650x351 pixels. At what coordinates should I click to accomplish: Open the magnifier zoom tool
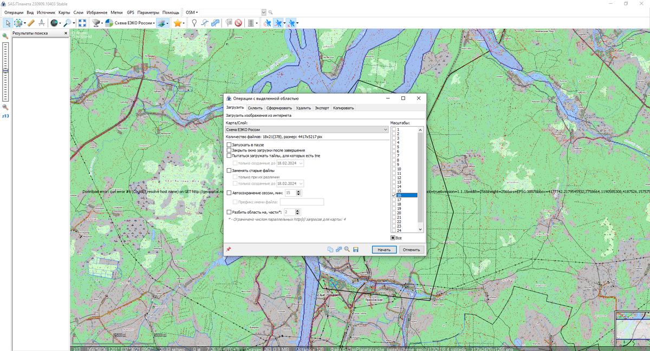tap(67, 23)
